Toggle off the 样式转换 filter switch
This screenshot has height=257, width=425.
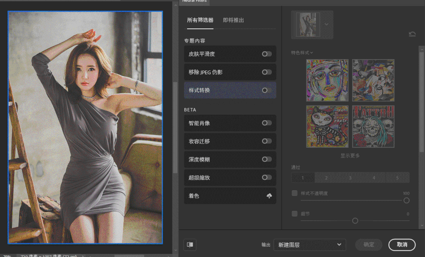pos(267,90)
